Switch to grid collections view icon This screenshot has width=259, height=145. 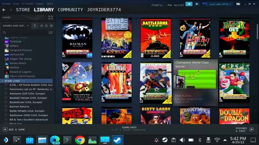coord(51,17)
